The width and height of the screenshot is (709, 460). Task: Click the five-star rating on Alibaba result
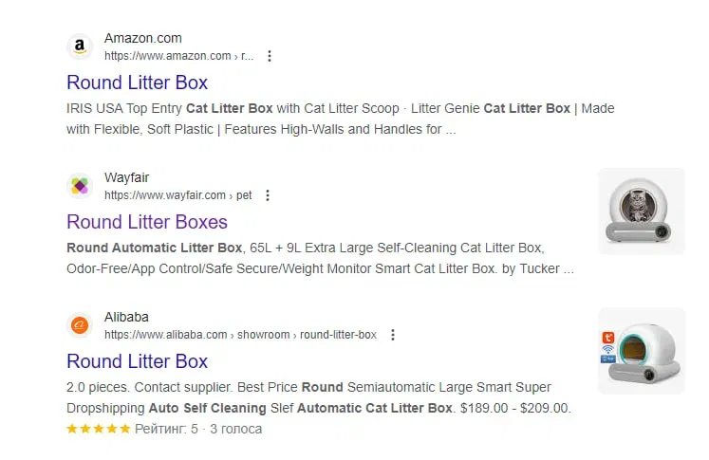tap(98, 429)
